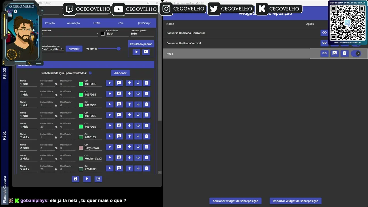The image size is (368, 207).
Task: Open the Black font color swatch
Action: coord(103,34)
